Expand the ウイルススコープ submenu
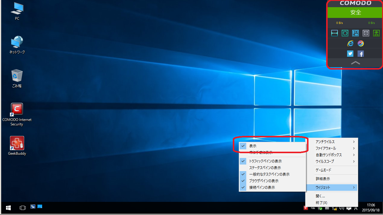Screen dimensions: 383x215 pyautogui.click(x=332, y=162)
